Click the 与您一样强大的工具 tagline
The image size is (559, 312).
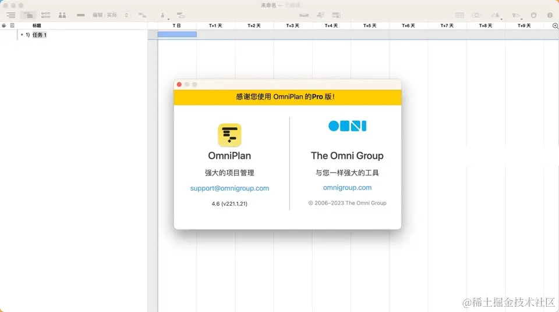click(347, 173)
